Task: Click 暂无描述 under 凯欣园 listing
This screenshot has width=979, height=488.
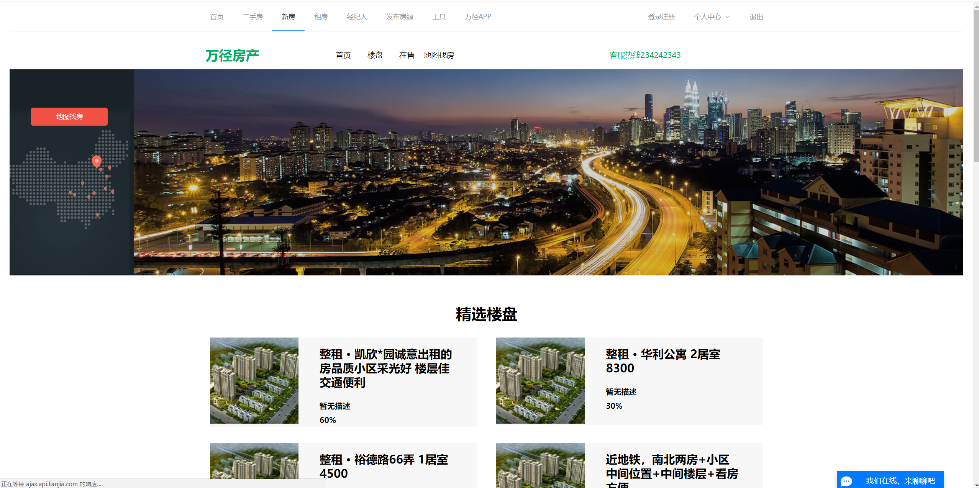Action: click(335, 406)
